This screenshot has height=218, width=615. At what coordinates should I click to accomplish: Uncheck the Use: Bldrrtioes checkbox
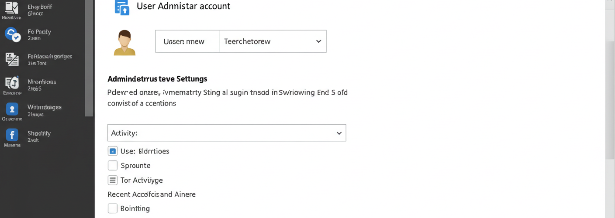(x=113, y=151)
